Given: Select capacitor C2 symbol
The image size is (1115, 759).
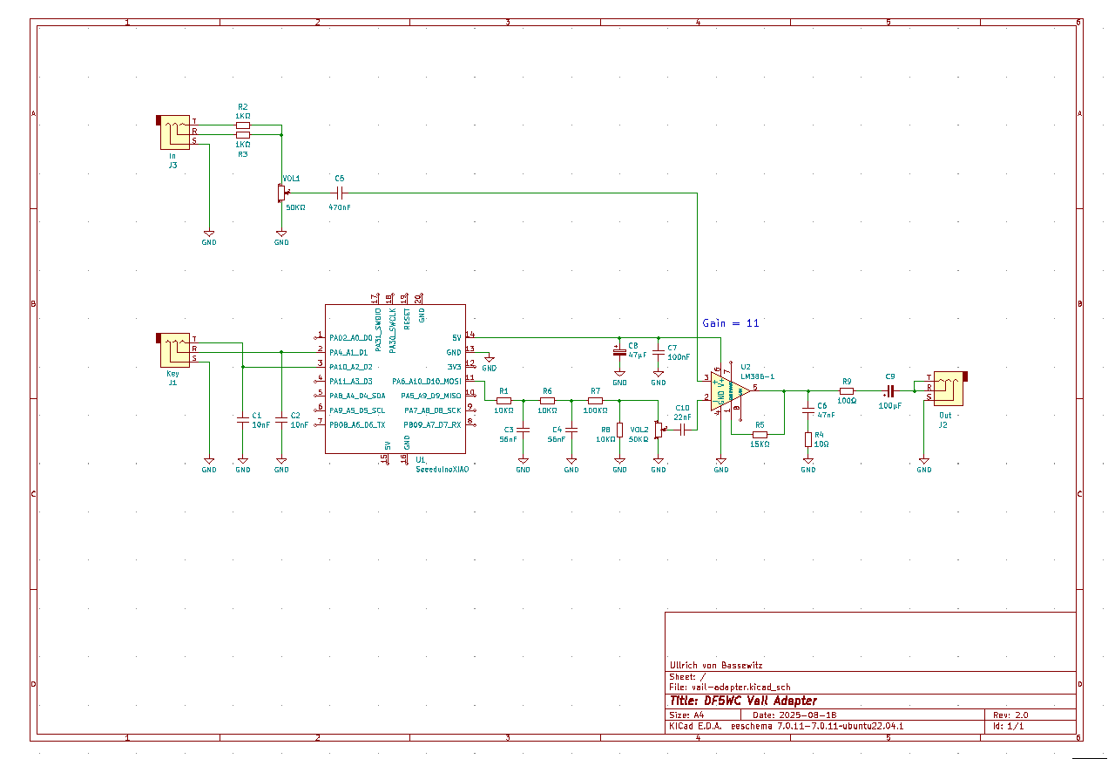Looking at the screenshot, I should 281,420.
